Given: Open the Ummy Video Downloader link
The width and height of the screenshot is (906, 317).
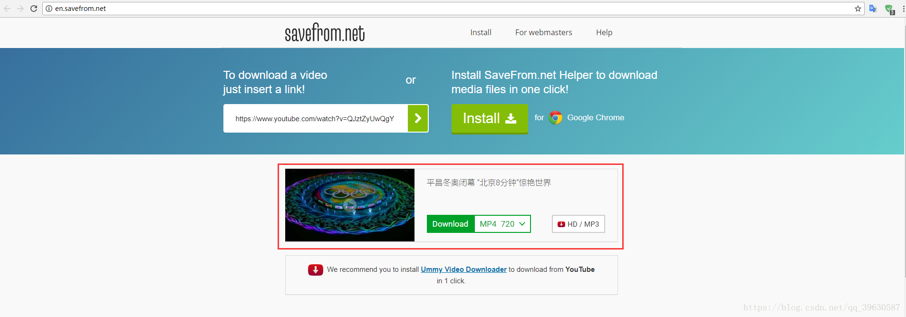Looking at the screenshot, I should (x=463, y=269).
